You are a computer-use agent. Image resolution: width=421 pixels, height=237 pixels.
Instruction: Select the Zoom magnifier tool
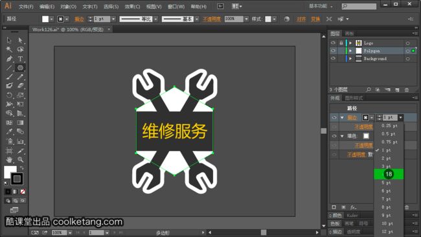[21, 160]
